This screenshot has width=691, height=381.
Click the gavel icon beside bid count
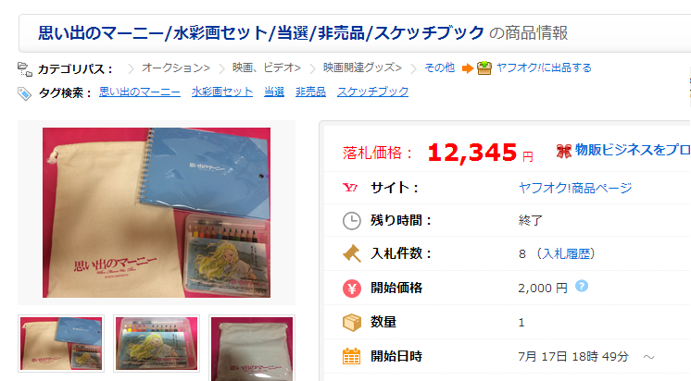pyautogui.click(x=352, y=254)
